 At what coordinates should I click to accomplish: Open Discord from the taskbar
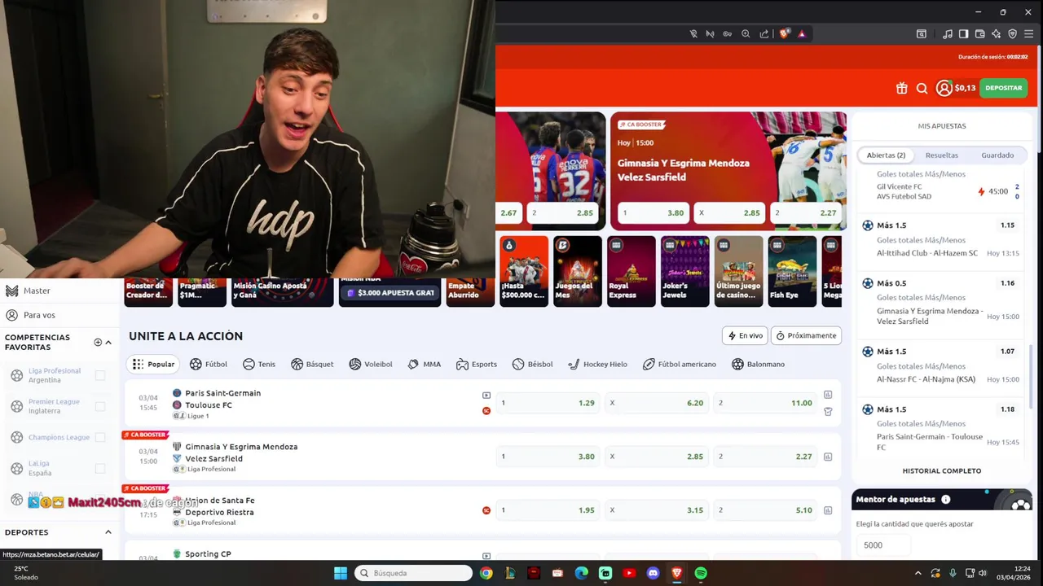[653, 573]
